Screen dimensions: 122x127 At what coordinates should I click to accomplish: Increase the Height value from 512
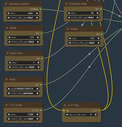point(99,38)
